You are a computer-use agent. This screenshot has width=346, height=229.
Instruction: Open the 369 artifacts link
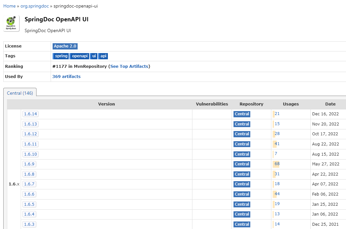[66, 76]
